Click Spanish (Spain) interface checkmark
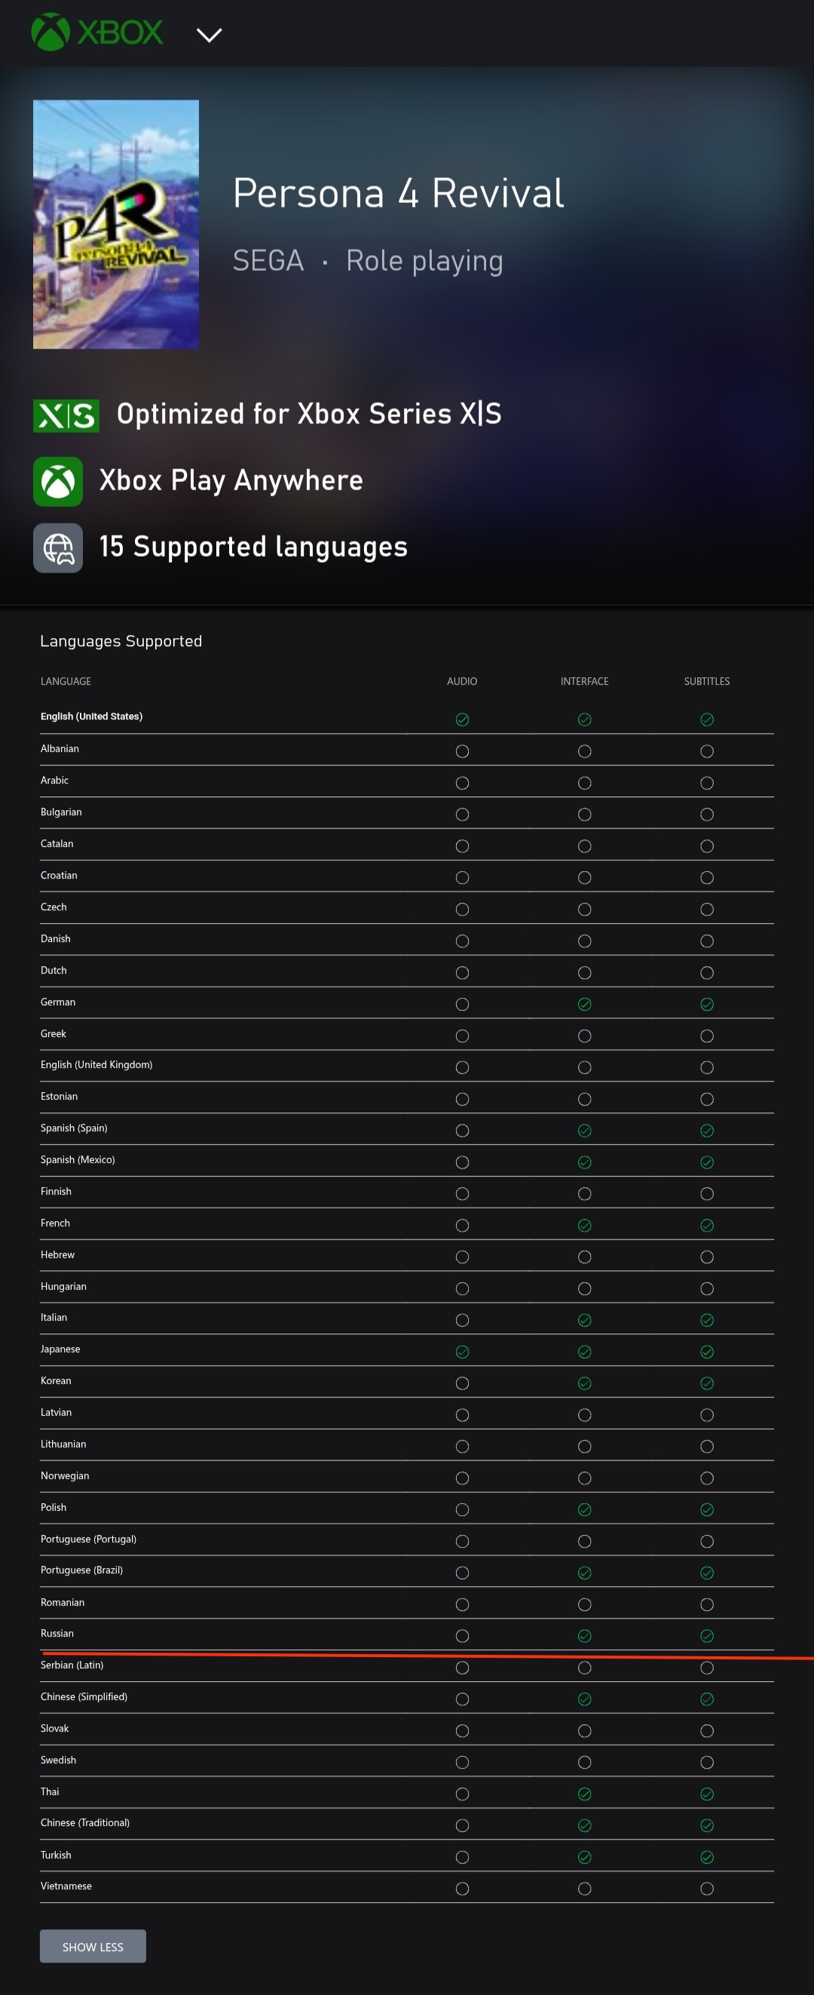 584,1131
